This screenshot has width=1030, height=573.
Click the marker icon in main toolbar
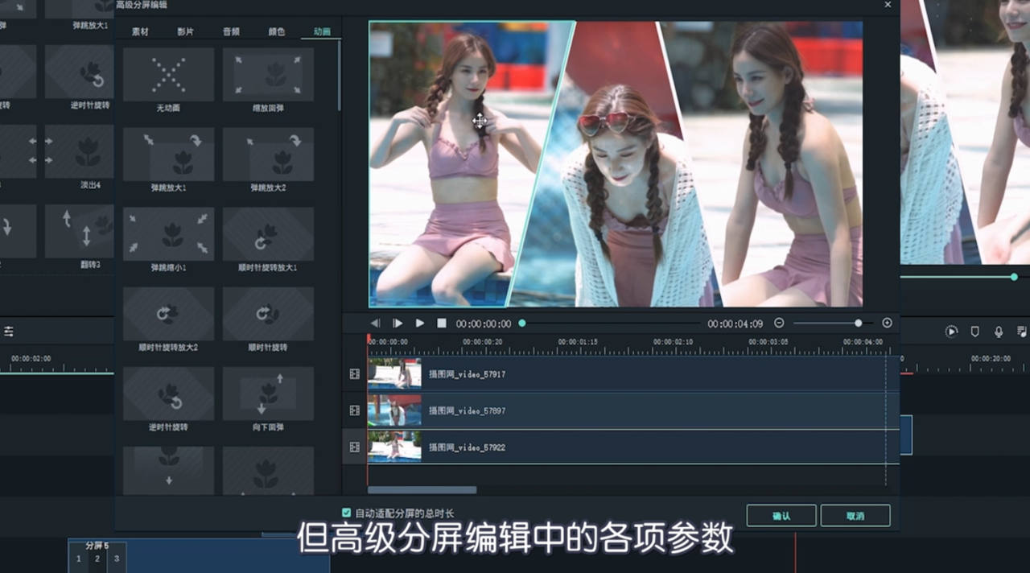coord(974,332)
